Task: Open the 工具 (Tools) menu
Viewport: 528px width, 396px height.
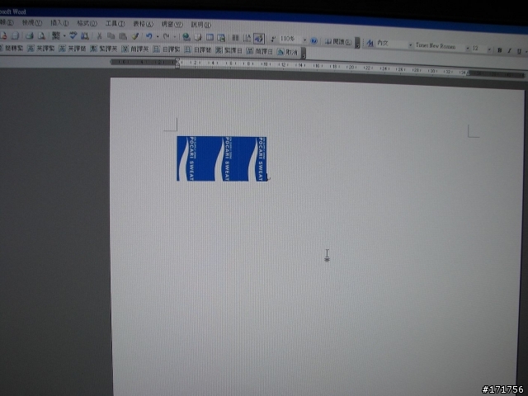Action: 115,24
